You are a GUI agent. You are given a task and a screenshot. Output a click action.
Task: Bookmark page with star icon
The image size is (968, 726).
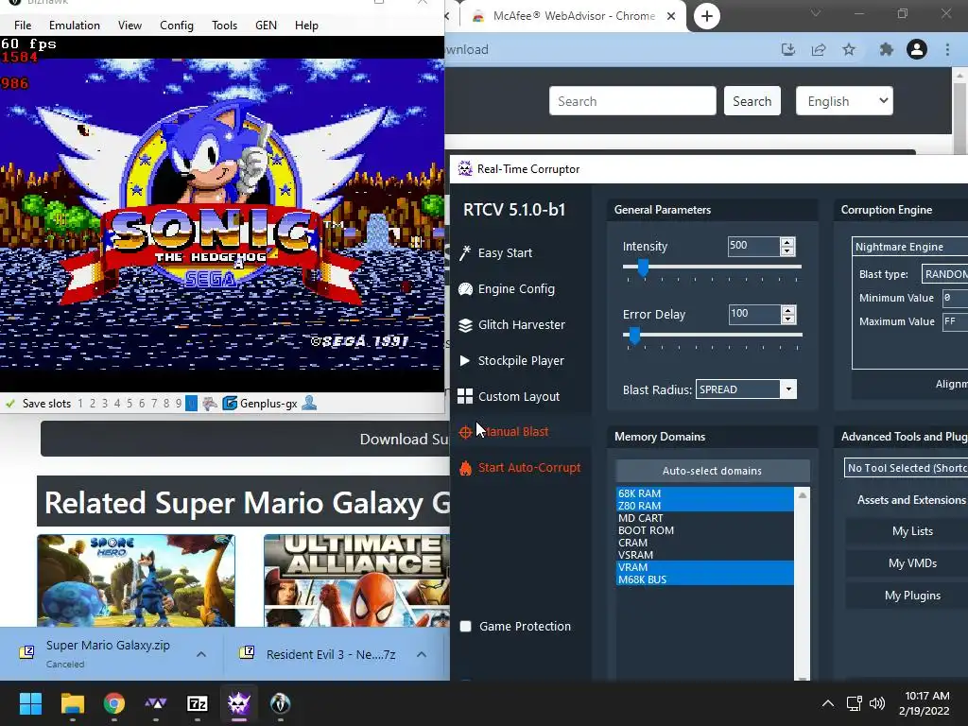[x=849, y=49]
